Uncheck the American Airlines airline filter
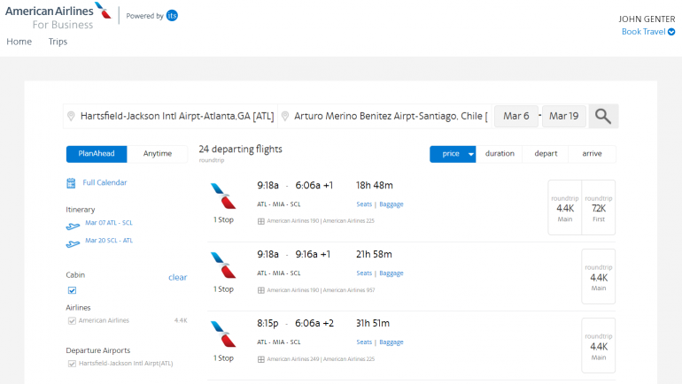The height and width of the screenshot is (384, 682). pyautogui.click(x=72, y=320)
